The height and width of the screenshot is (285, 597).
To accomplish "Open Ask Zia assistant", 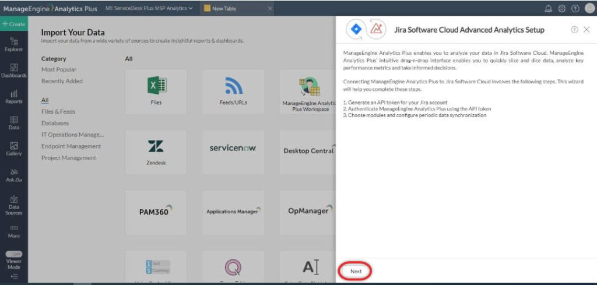I will click(14, 175).
